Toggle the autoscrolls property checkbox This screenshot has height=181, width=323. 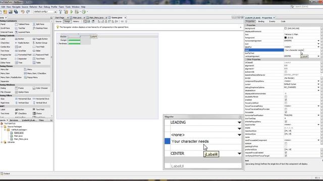tap(286, 72)
